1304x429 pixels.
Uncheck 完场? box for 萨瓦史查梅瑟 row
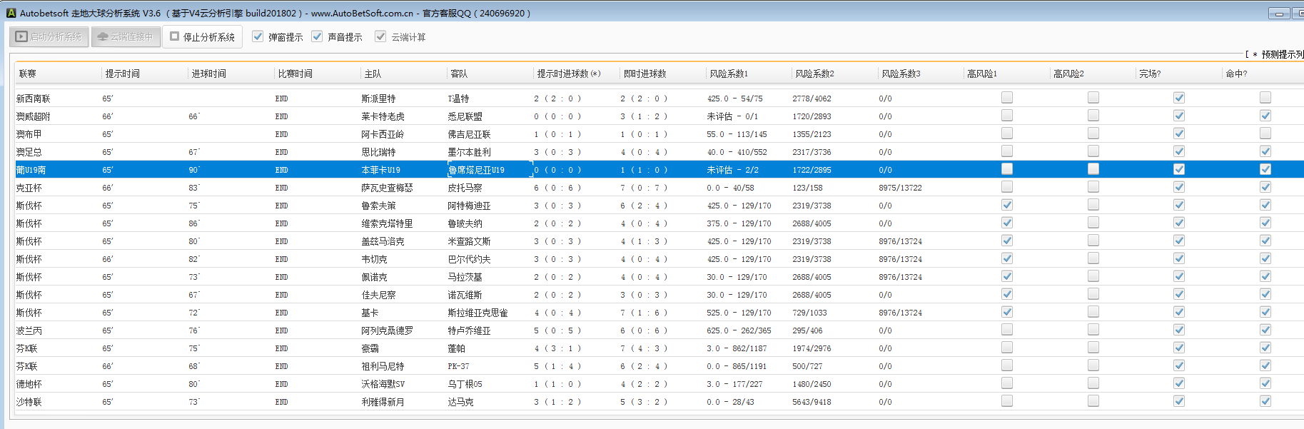(1178, 187)
